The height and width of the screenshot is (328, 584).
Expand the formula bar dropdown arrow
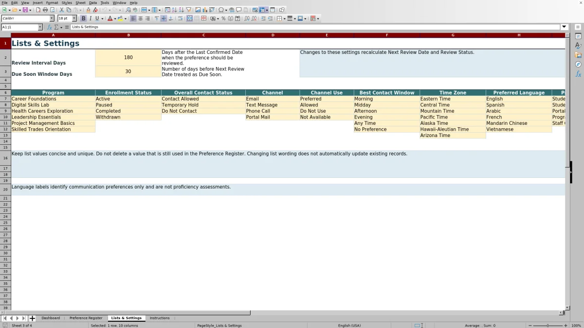click(x=565, y=27)
